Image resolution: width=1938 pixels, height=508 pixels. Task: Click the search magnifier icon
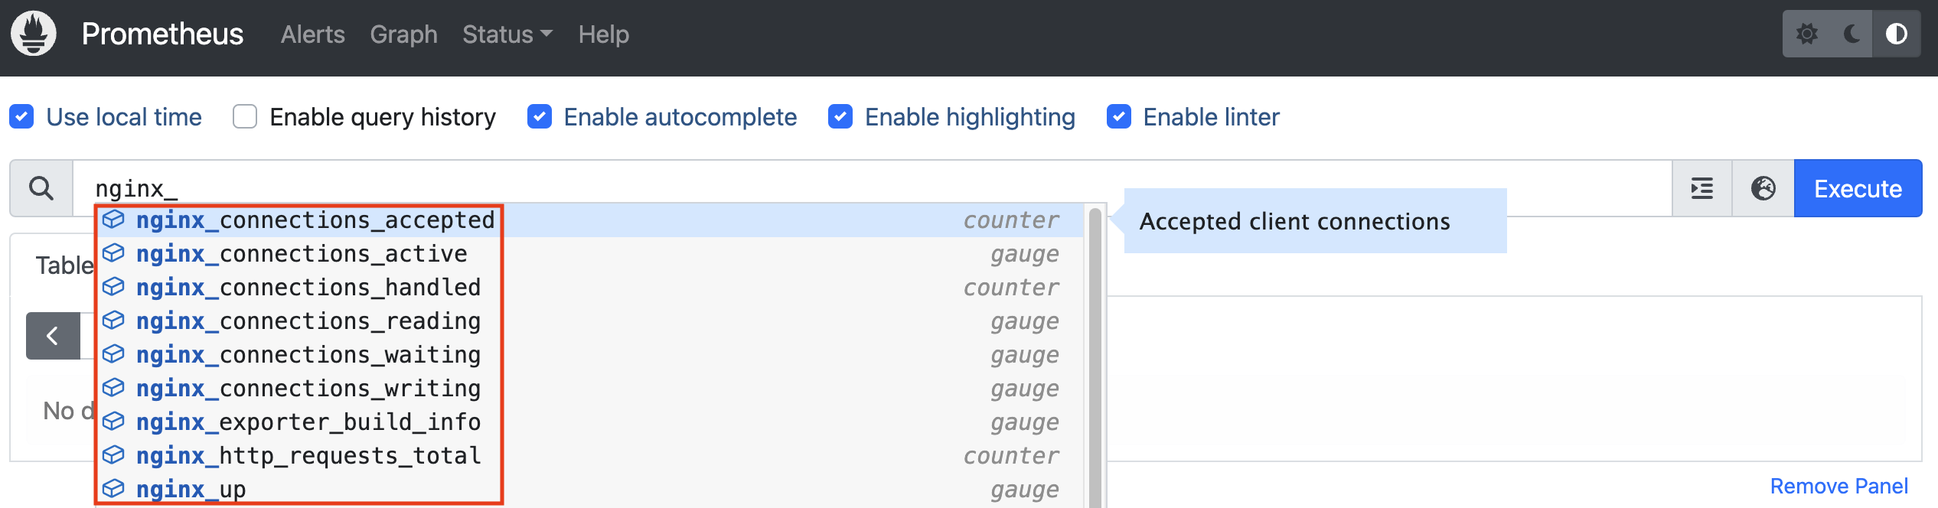tap(41, 188)
